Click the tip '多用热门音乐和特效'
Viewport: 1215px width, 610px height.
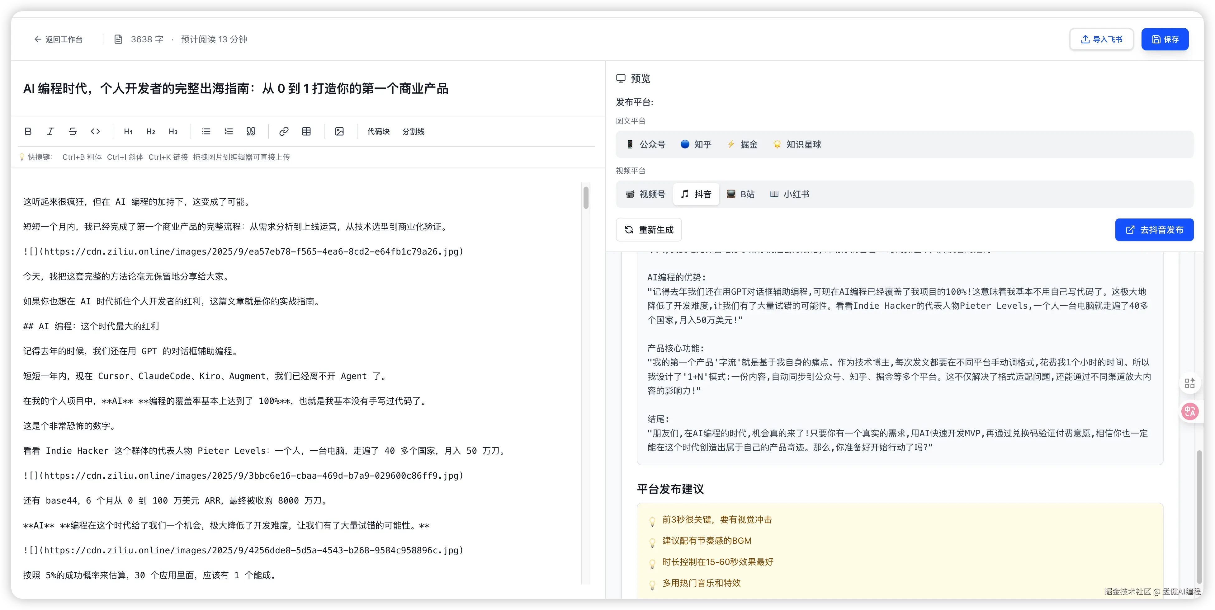[701, 583]
